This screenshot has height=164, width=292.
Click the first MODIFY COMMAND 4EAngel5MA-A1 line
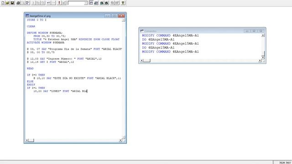[170, 36]
